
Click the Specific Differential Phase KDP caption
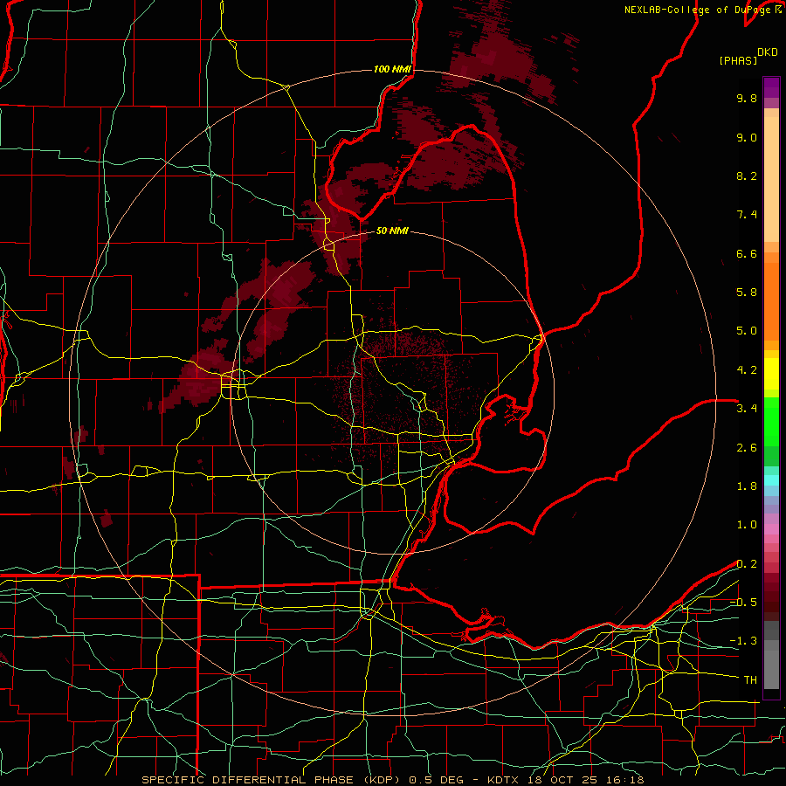tap(272, 780)
